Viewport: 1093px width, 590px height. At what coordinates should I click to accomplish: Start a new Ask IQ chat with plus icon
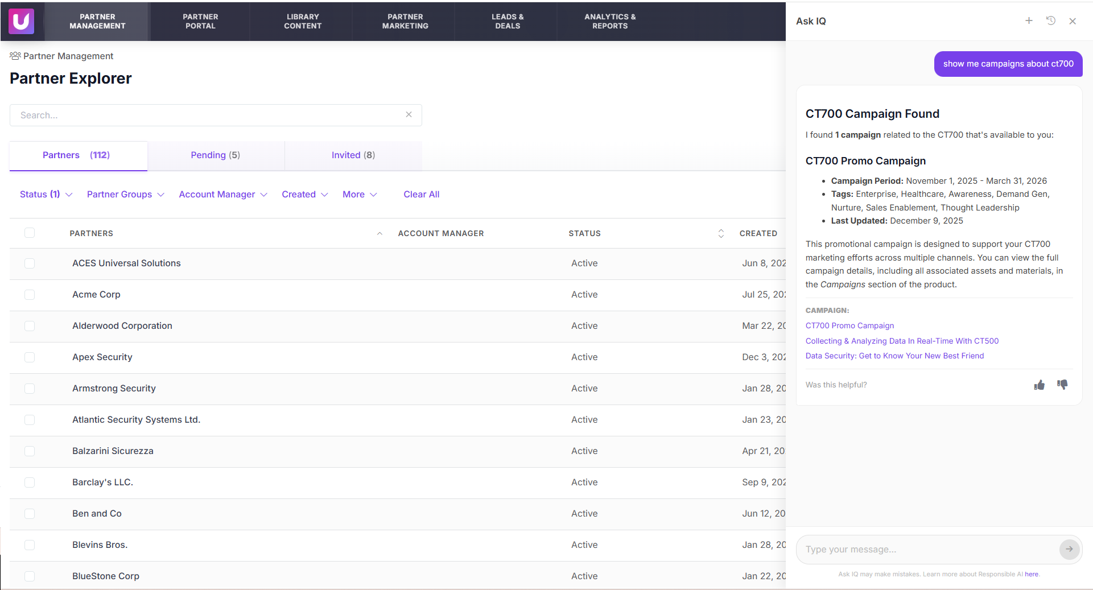click(1029, 21)
